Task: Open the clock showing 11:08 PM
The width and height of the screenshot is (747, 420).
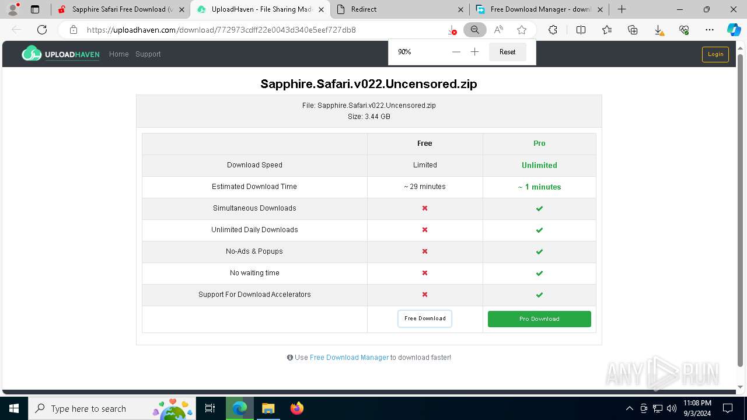Action: click(x=697, y=408)
